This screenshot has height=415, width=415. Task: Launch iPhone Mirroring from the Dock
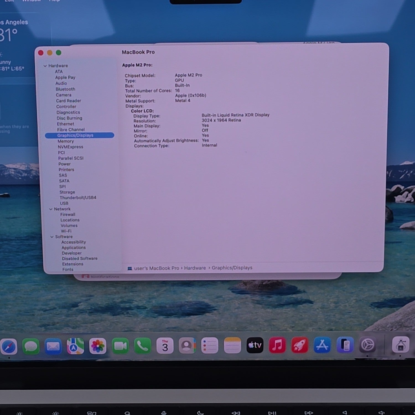point(345,345)
